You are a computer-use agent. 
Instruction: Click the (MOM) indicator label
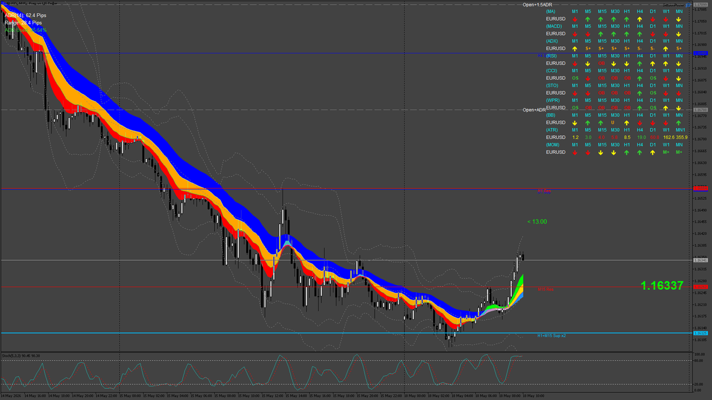pos(553,145)
